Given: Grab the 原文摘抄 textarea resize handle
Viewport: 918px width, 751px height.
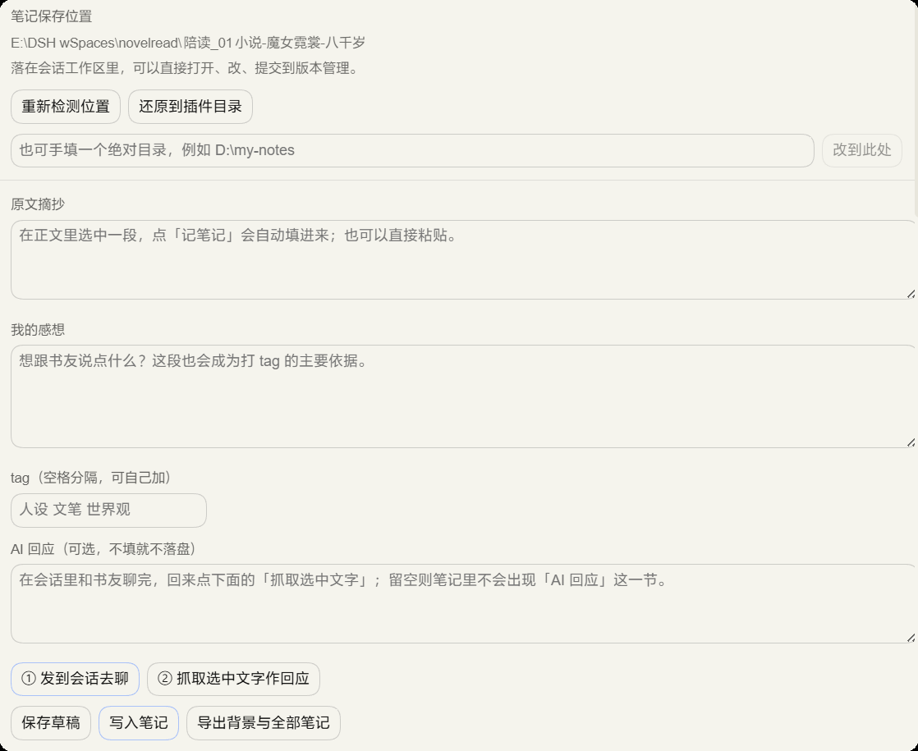Looking at the screenshot, I should [911, 294].
